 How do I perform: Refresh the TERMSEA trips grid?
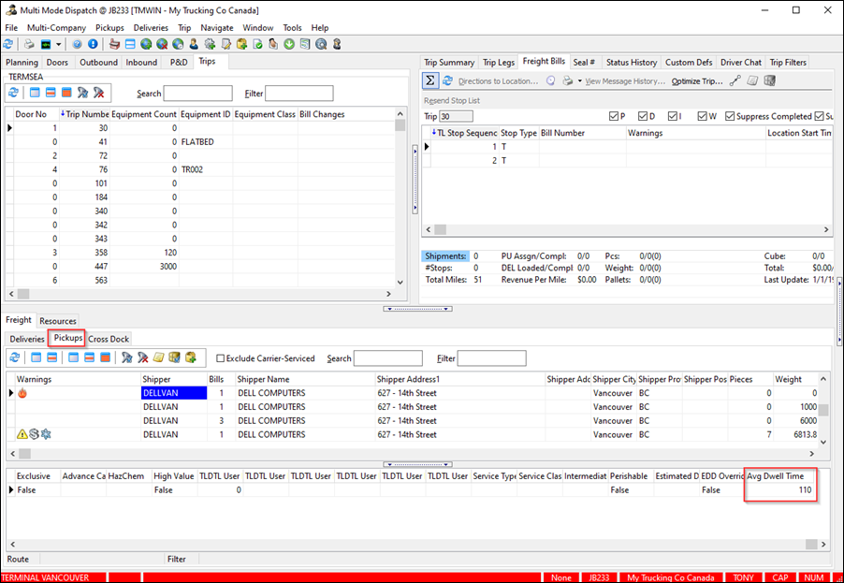coord(13,93)
